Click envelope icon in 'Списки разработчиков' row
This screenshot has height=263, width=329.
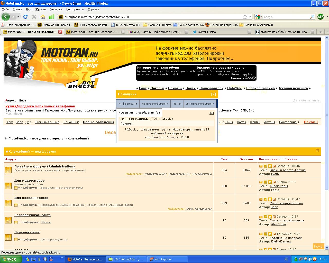[x=261, y=217]
